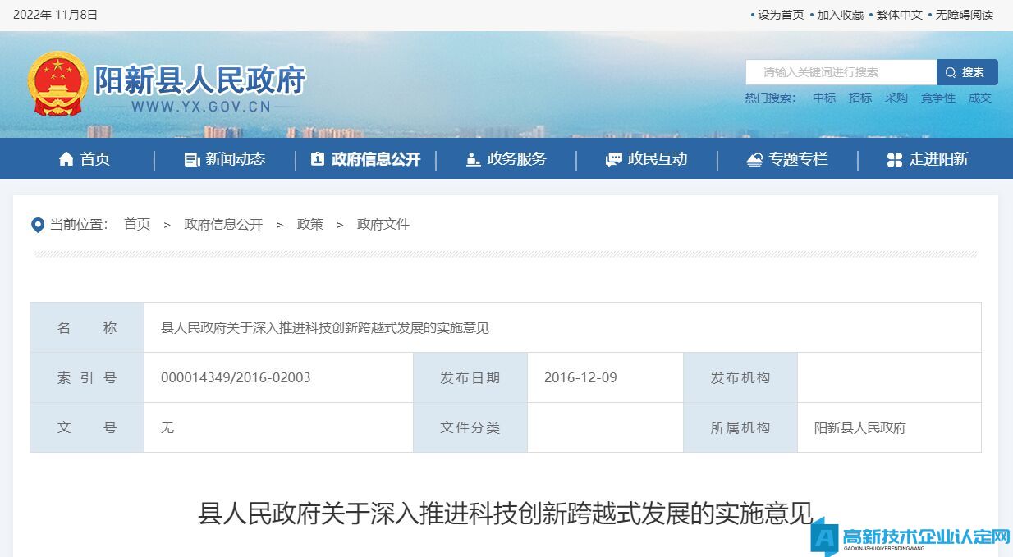1013x557 pixels.
Task: Click the icon beside 政府信息公开
Action: (318, 159)
